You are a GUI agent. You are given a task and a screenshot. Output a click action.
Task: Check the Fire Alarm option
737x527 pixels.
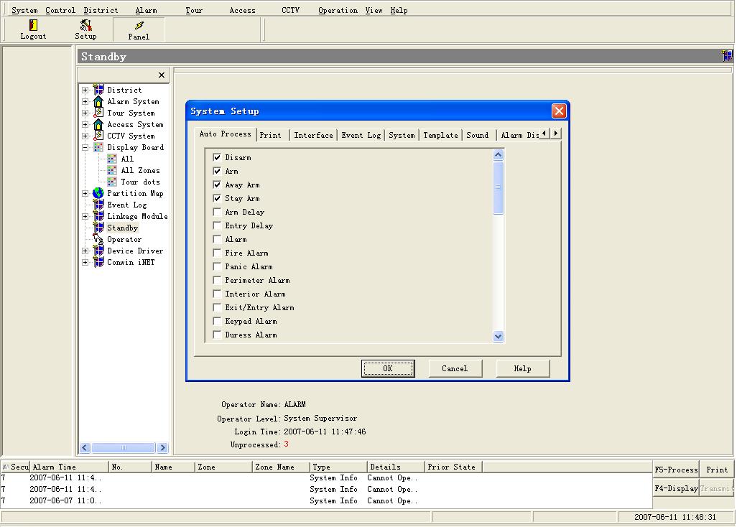217,253
